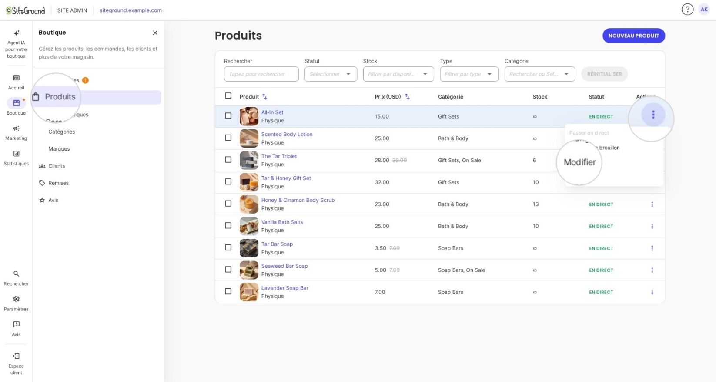Image resolution: width=716 pixels, height=382 pixels.
Task: Click the SiteGround logo
Action: point(26,10)
